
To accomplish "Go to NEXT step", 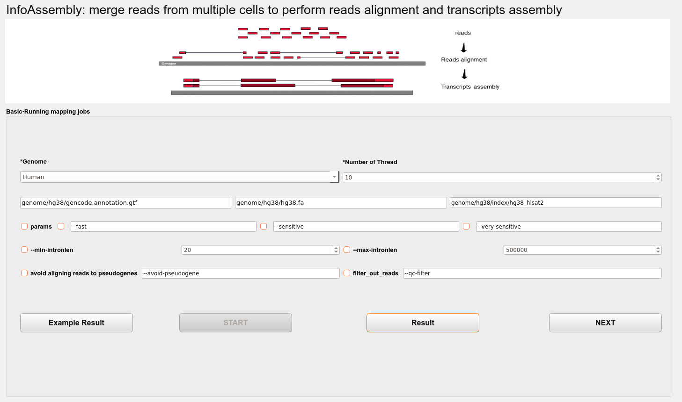I will [x=605, y=323].
